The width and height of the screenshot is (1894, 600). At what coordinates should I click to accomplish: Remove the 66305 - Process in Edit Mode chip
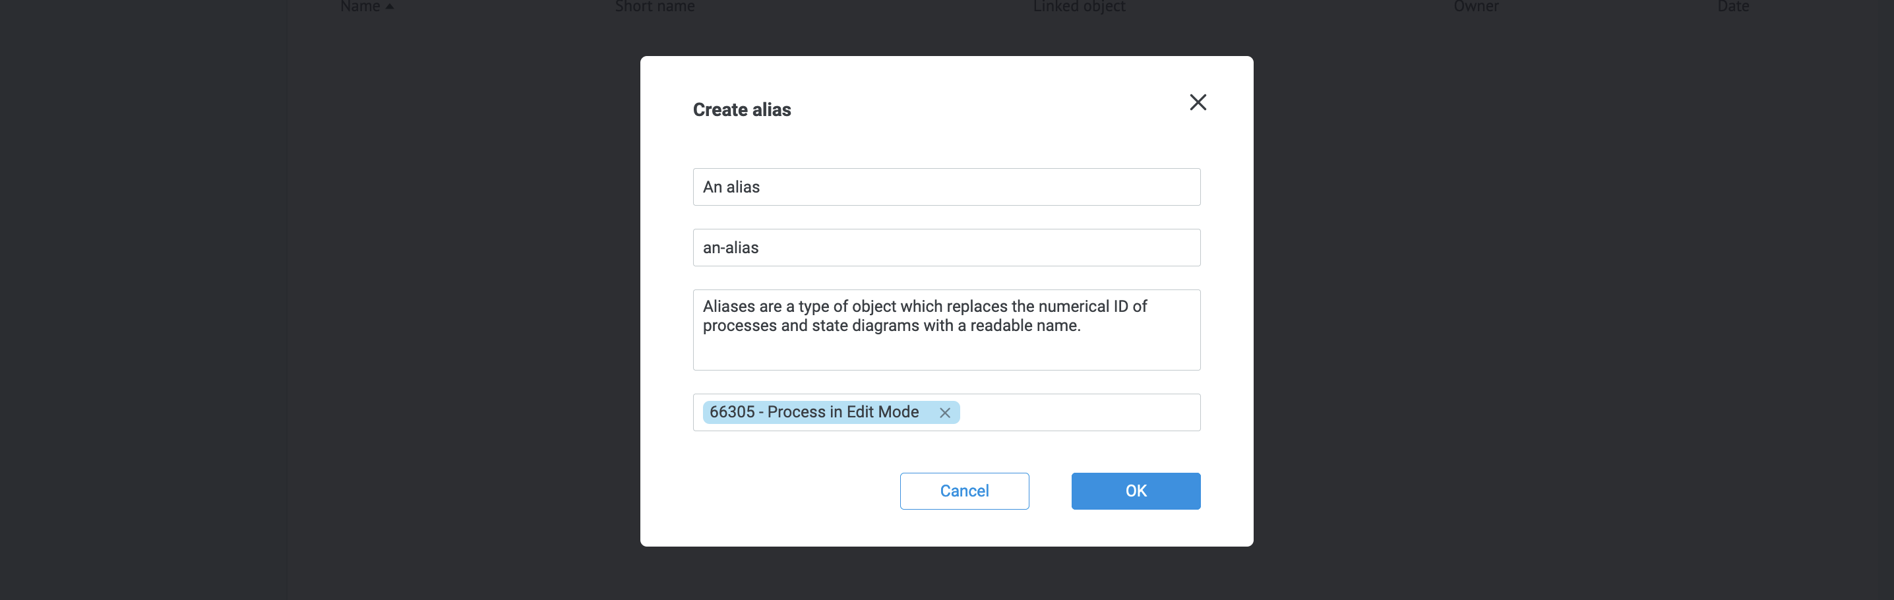(945, 413)
